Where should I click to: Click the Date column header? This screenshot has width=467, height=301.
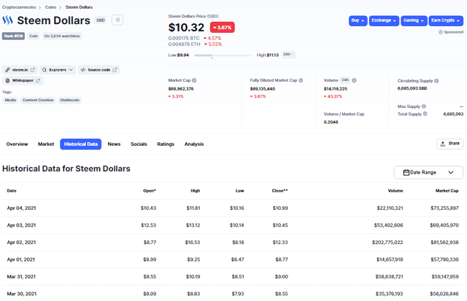pyautogui.click(x=12, y=191)
